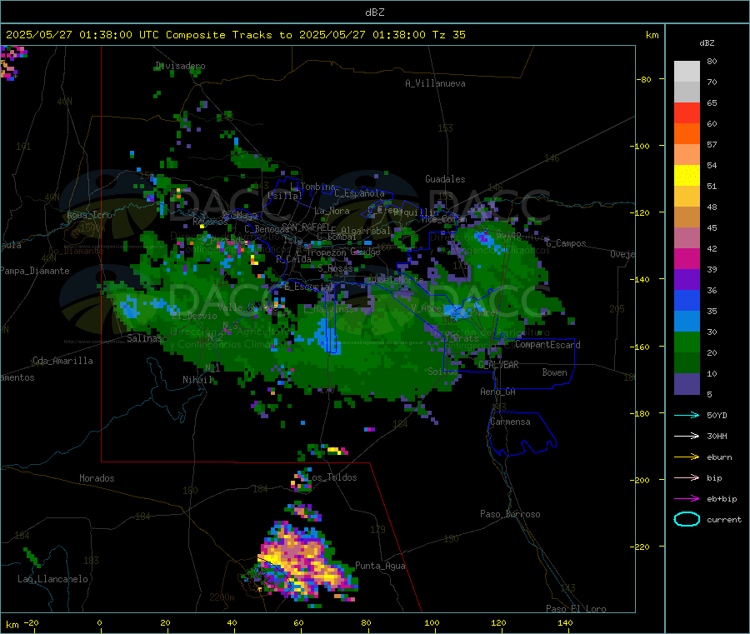The height and width of the screenshot is (634, 750).
Task: Click the Los_Toldos map label
Action: point(332,477)
